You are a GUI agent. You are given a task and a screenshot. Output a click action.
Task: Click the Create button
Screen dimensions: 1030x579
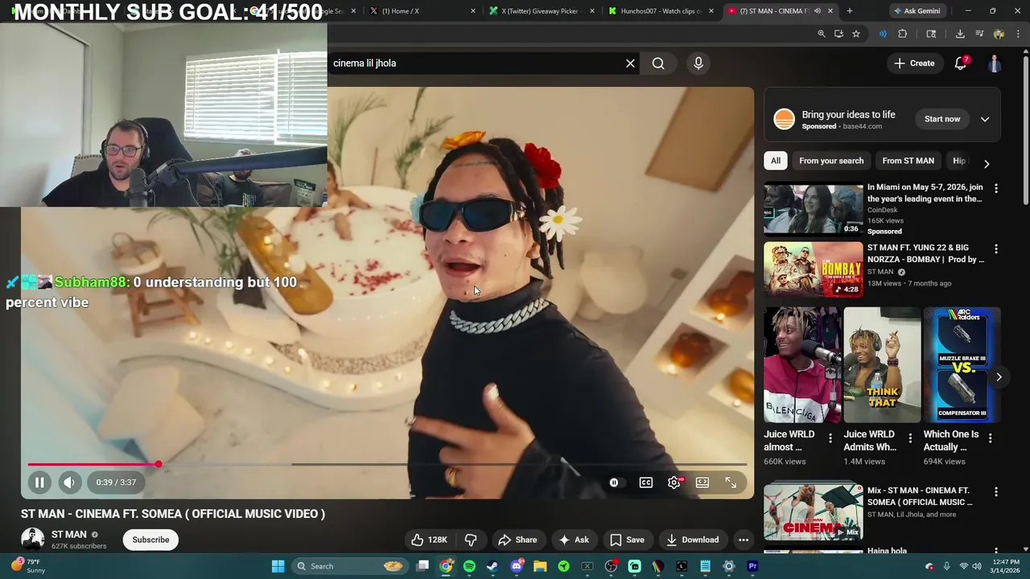pos(914,63)
